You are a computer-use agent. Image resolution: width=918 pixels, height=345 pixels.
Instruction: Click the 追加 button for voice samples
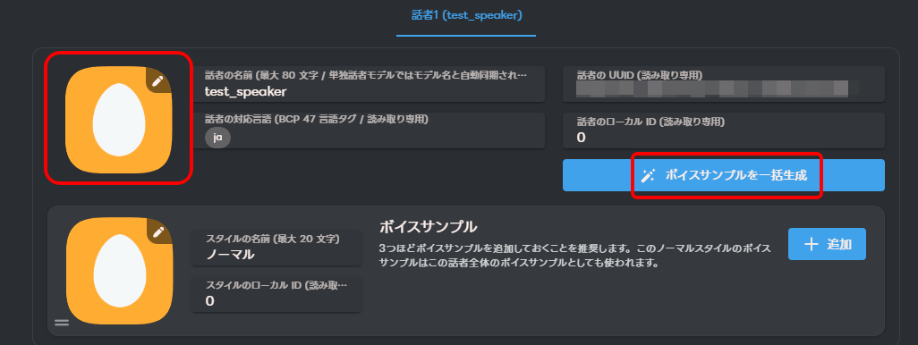click(x=828, y=244)
